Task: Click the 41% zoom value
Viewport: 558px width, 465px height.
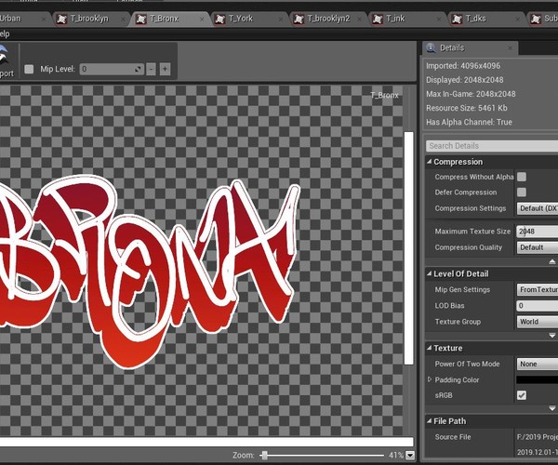Action: pyautogui.click(x=396, y=456)
